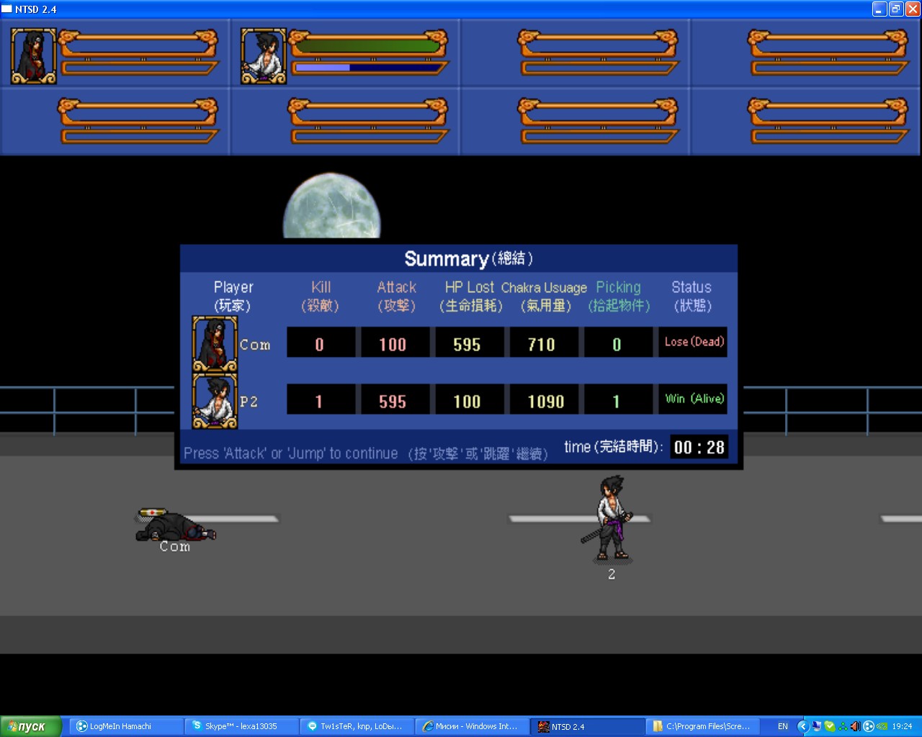Click the Lose (Dead) status cell

pos(692,343)
